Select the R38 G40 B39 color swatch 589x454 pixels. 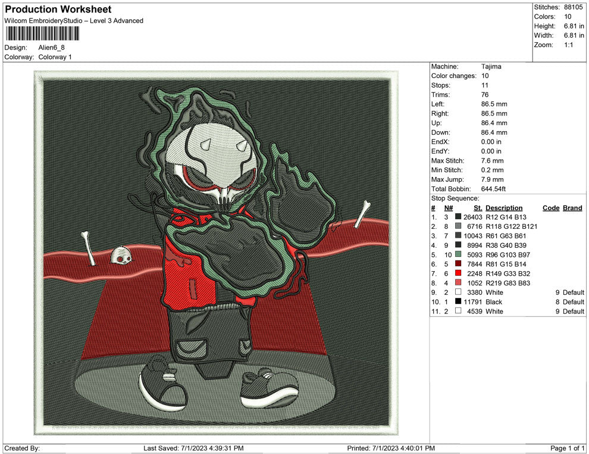(458, 245)
